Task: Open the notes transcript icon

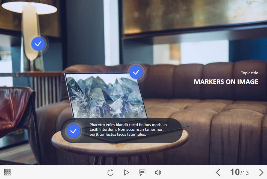Action: click(142, 172)
